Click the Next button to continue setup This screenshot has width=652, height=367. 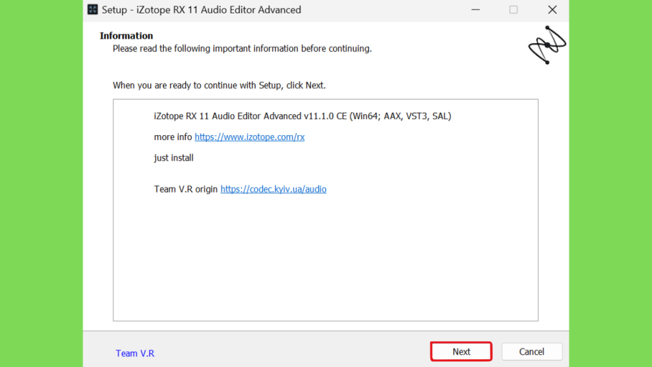[x=461, y=352]
